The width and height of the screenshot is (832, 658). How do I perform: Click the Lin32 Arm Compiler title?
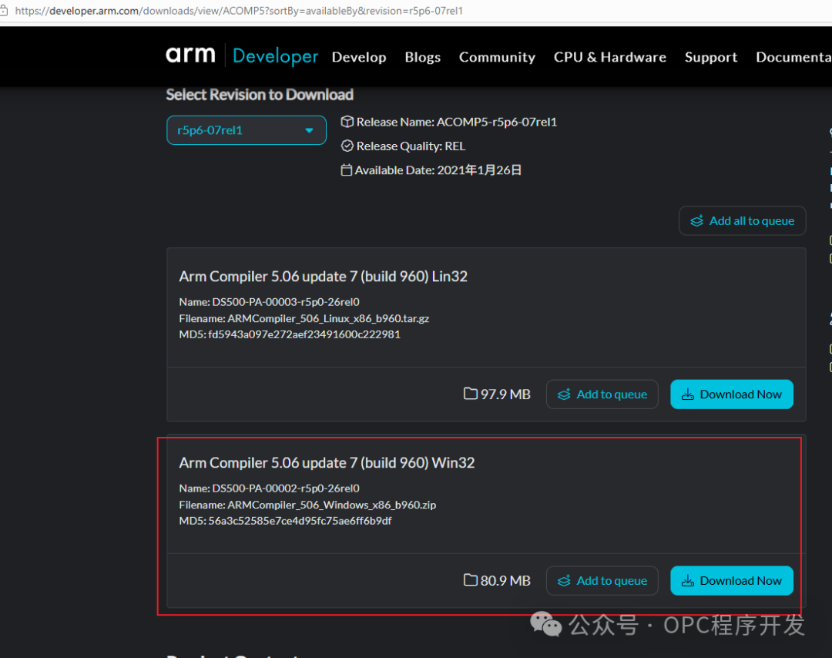tap(323, 277)
